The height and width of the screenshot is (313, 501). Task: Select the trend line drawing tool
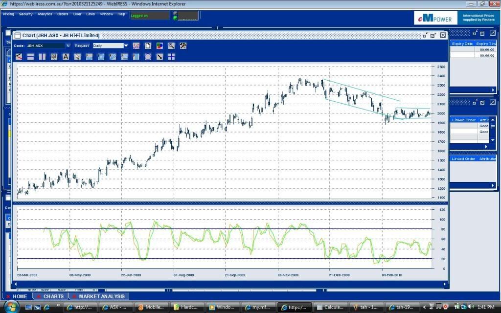pyautogui.click(x=19, y=57)
